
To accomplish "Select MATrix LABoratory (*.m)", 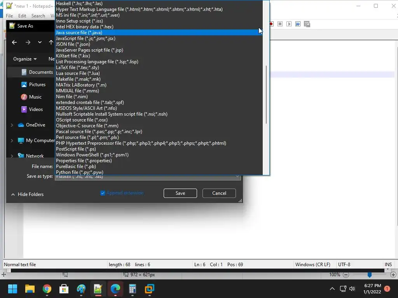I will coord(159,85).
